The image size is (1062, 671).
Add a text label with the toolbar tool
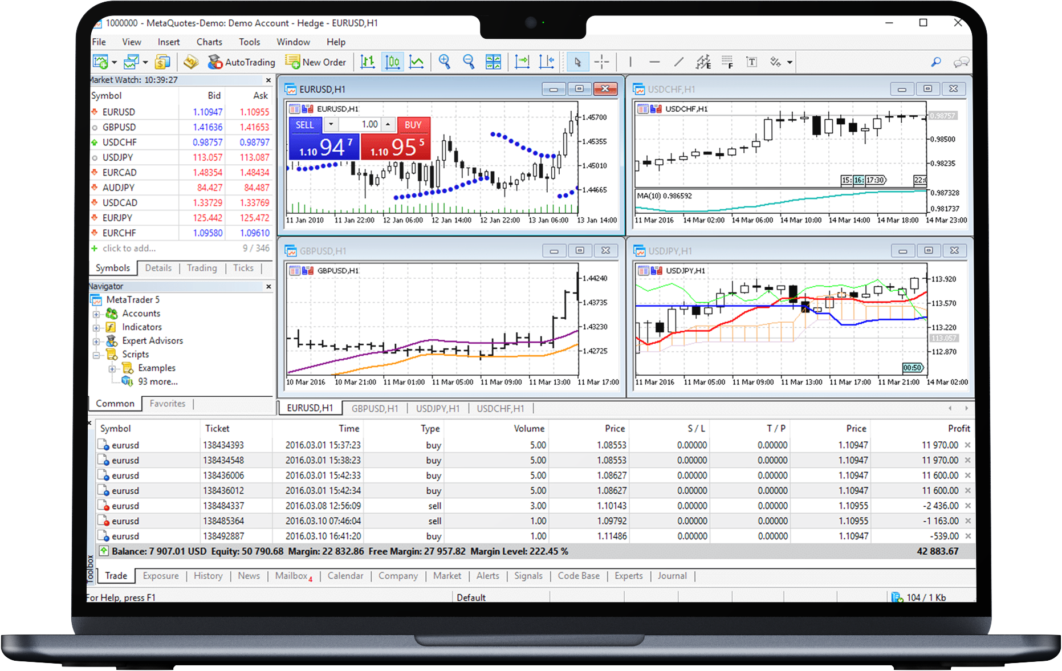coord(751,62)
